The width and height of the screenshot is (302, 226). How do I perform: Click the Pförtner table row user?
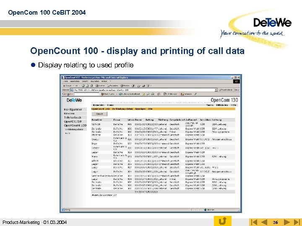(x=96, y=135)
